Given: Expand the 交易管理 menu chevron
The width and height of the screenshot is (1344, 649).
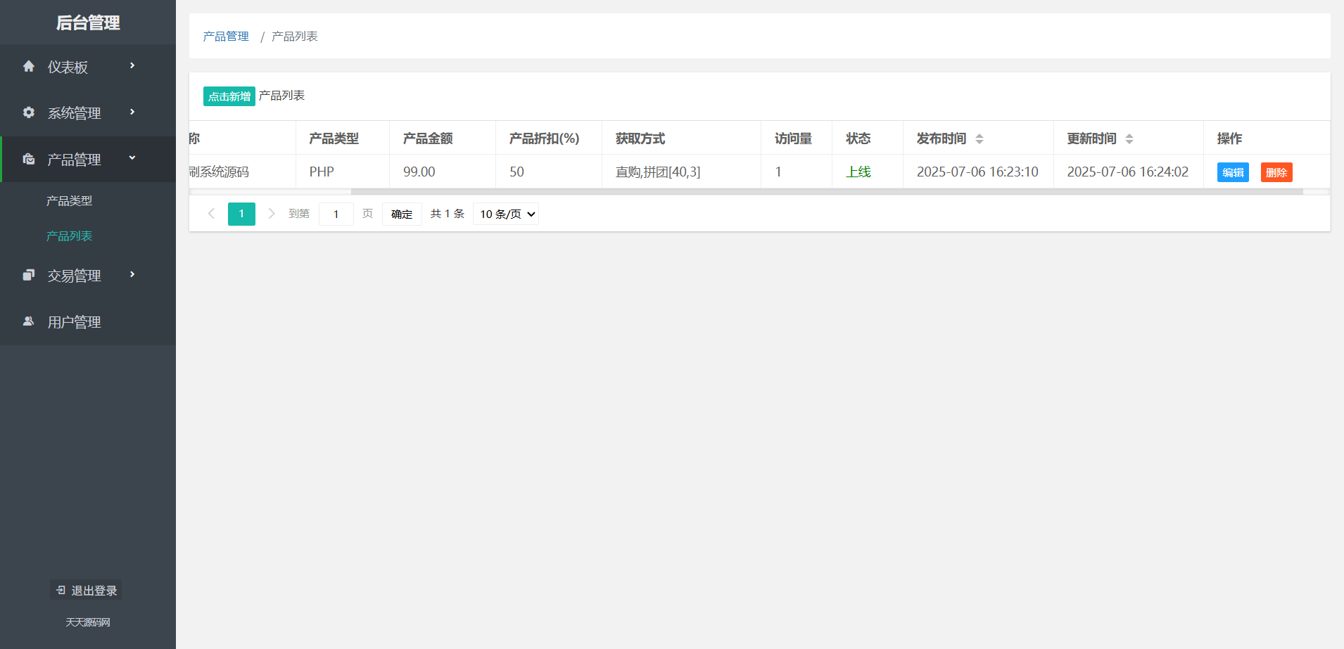Looking at the screenshot, I should click(x=132, y=275).
